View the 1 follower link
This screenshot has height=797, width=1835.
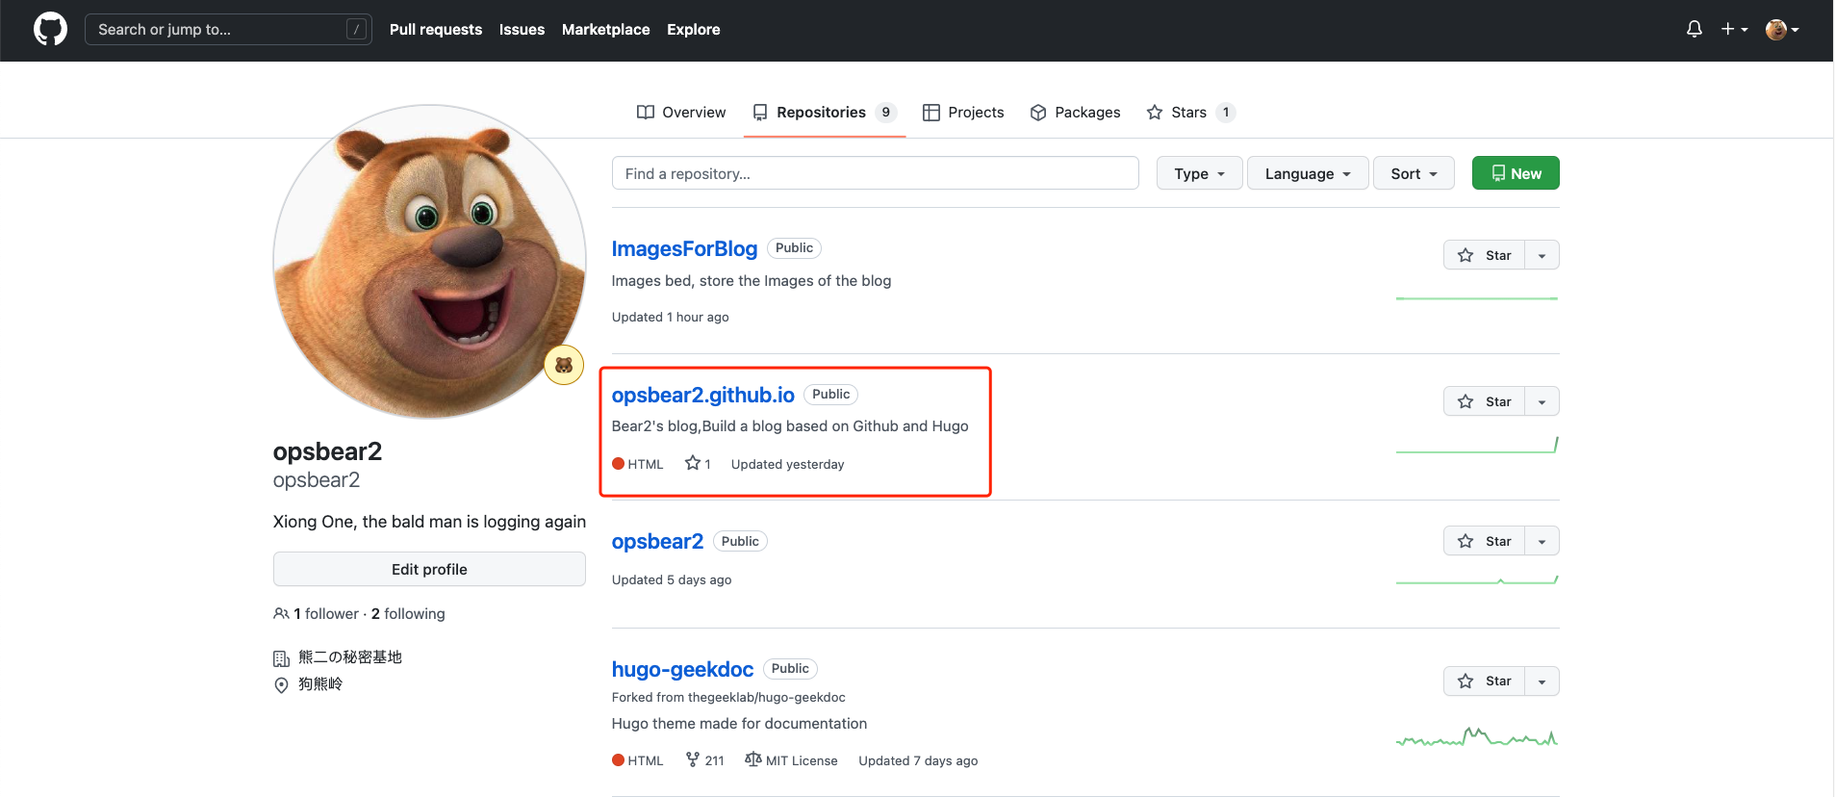pyautogui.click(x=316, y=613)
